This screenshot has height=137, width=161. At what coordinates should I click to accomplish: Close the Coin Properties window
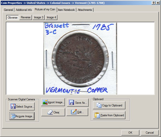tap(158, 3)
